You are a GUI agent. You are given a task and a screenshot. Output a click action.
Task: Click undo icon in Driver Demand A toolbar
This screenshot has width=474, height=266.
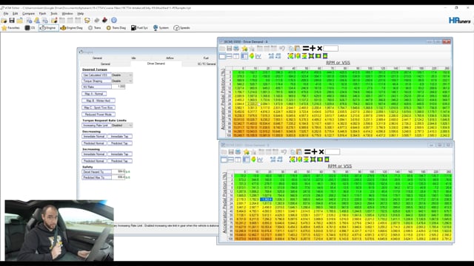tap(282, 49)
